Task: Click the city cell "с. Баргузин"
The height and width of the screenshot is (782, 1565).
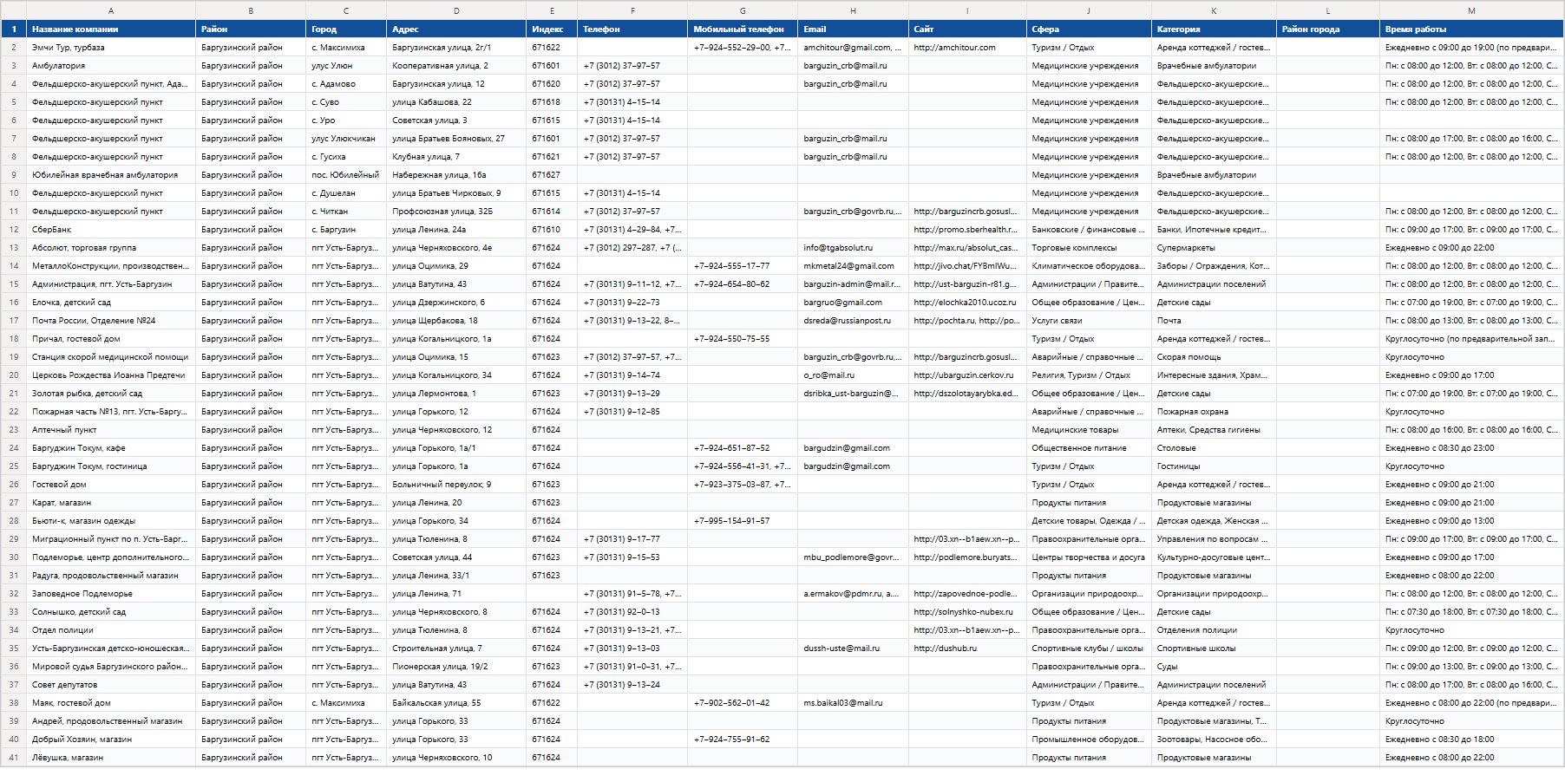Action: click(x=346, y=230)
